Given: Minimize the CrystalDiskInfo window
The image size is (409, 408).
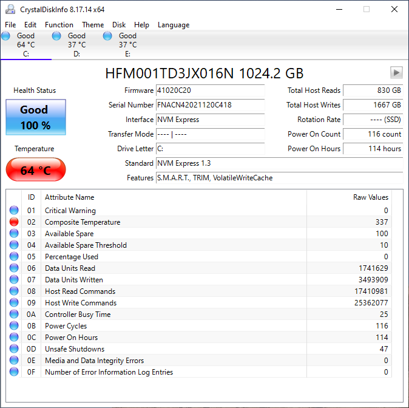Looking at the screenshot, I should pos(339,9).
